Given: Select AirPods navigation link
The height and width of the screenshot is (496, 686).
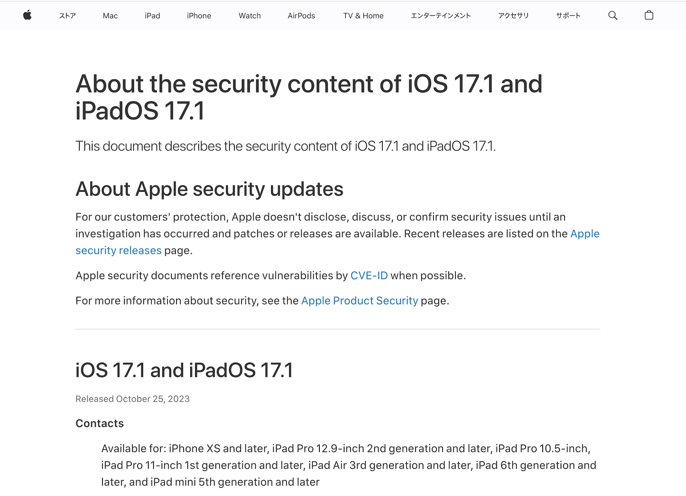Looking at the screenshot, I should coord(301,16).
